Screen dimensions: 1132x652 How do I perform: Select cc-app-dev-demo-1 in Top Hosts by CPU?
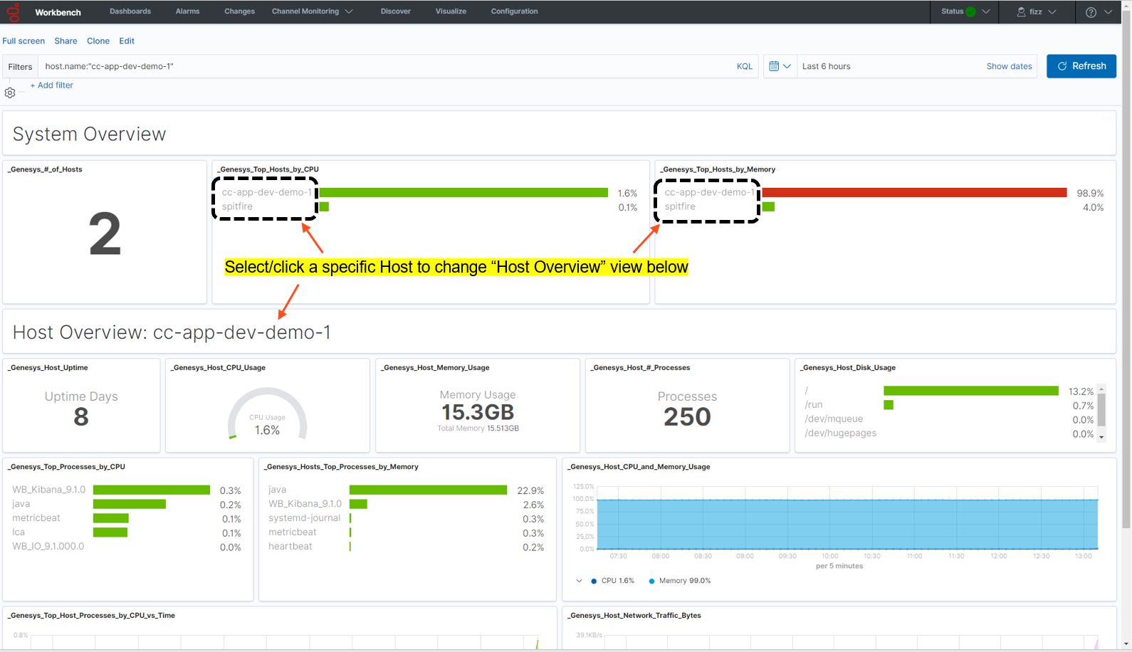point(266,192)
